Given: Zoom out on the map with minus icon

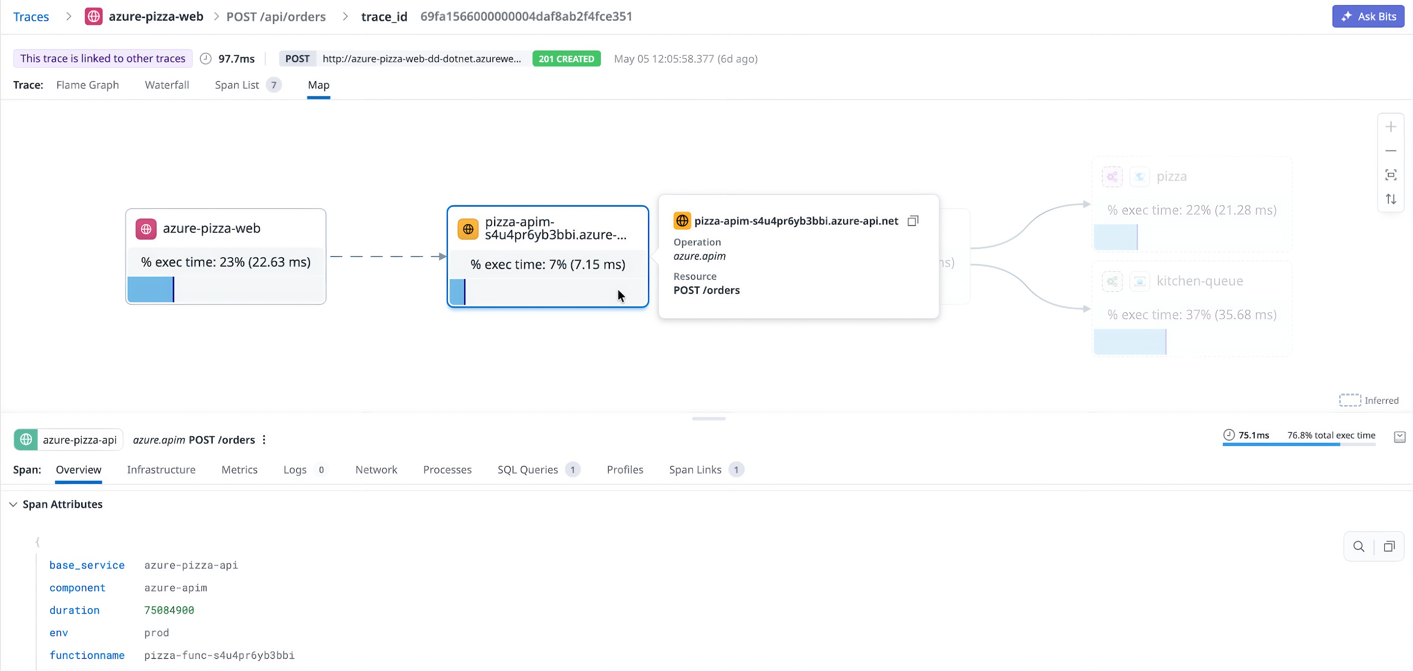Looking at the screenshot, I should (x=1390, y=151).
